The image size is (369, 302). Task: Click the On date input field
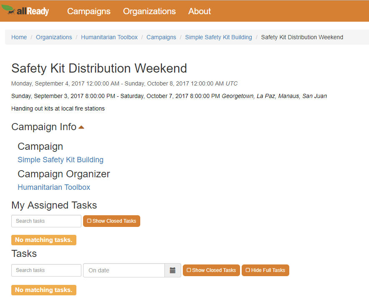click(x=124, y=270)
